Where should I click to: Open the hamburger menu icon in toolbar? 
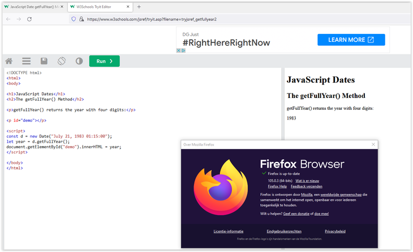point(27,61)
